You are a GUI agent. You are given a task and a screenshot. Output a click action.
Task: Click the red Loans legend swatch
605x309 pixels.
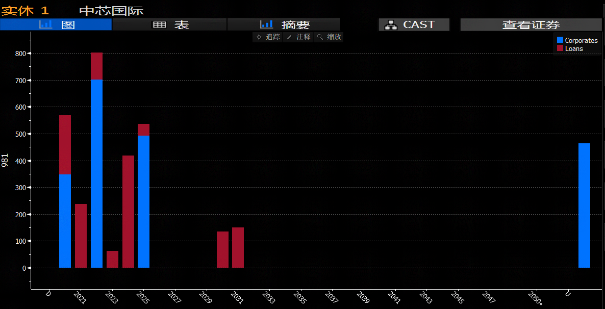tap(560, 48)
